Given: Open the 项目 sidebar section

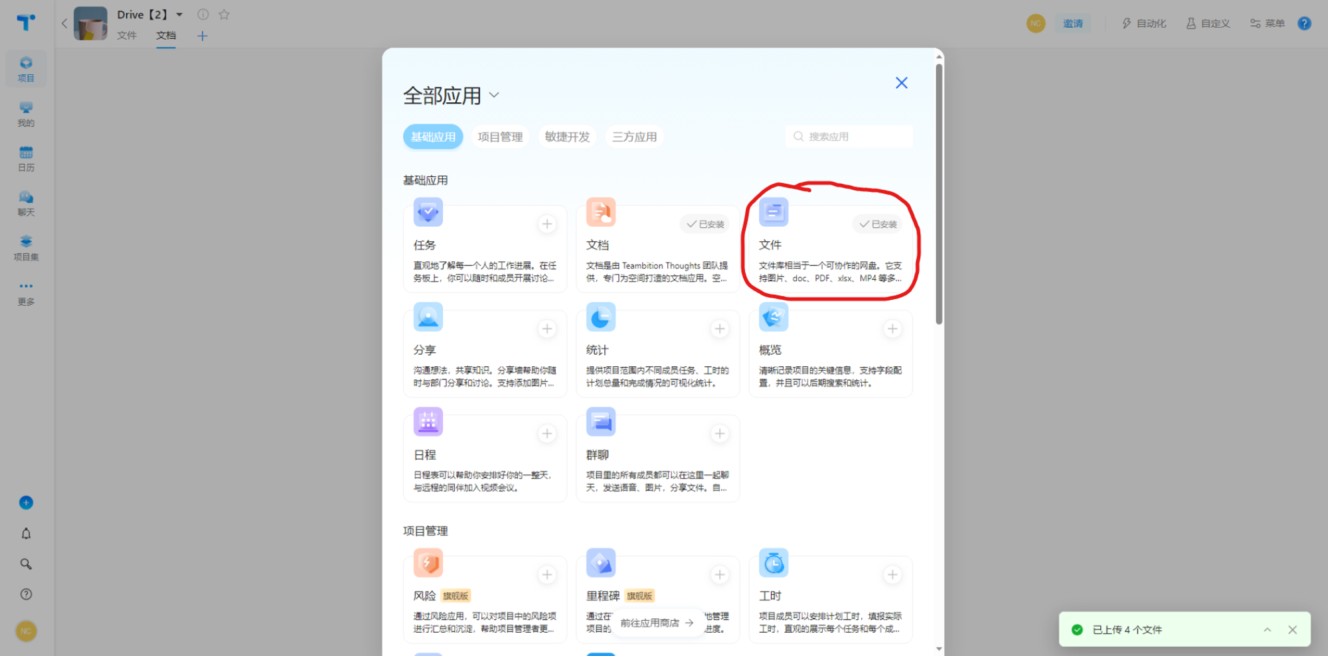Looking at the screenshot, I should [26, 69].
